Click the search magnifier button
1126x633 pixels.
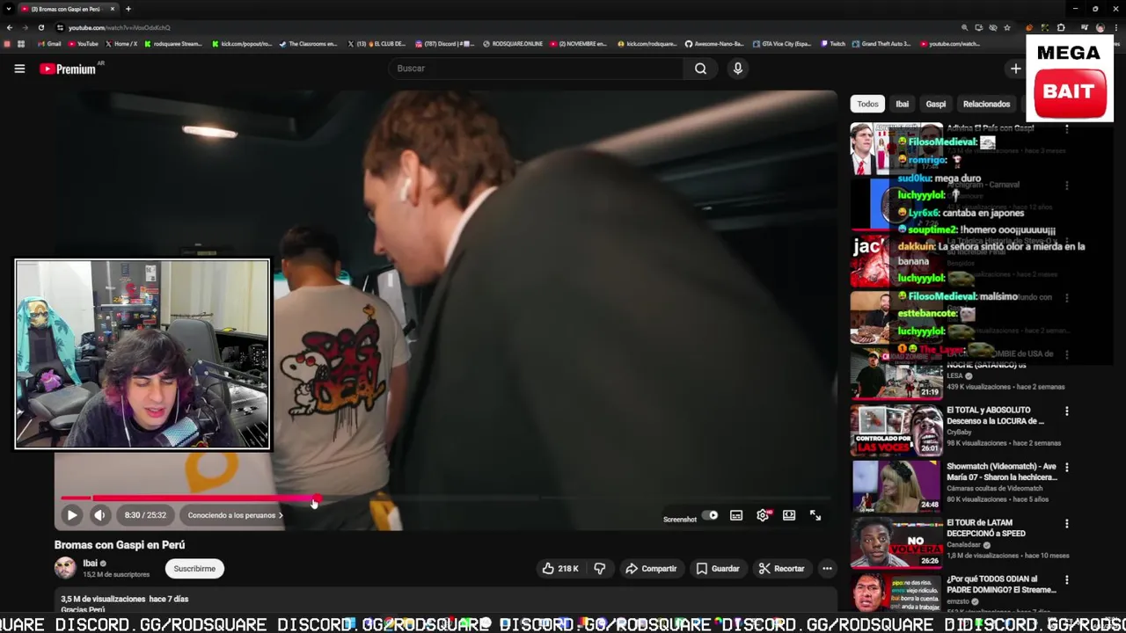point(700,69)
